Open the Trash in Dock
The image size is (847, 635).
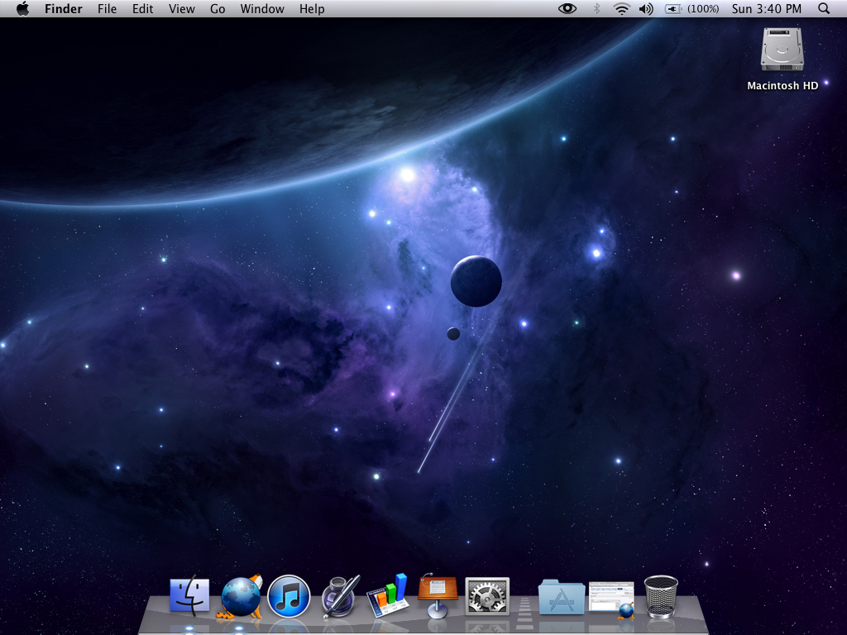point(661,596)
